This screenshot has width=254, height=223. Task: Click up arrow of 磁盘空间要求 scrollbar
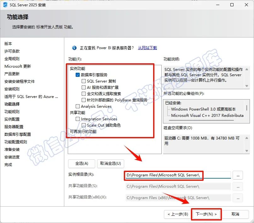[x=247, y=138]
